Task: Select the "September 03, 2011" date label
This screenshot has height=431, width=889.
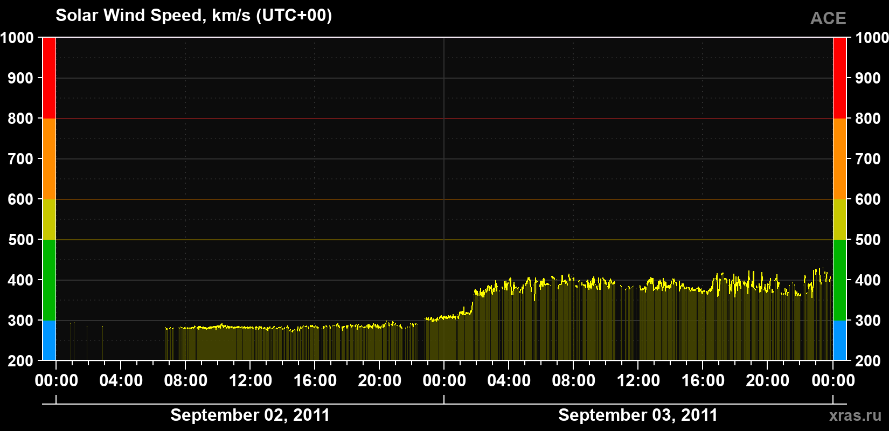Action: [638, 415]
